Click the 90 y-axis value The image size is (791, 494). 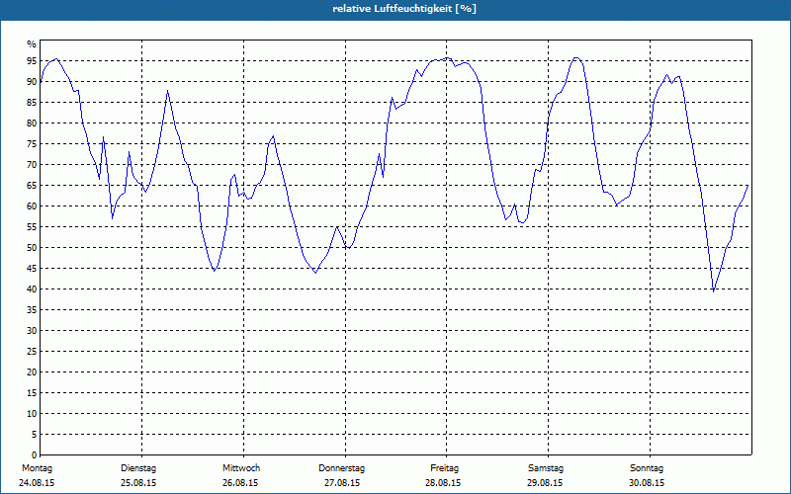pos(32,82)
